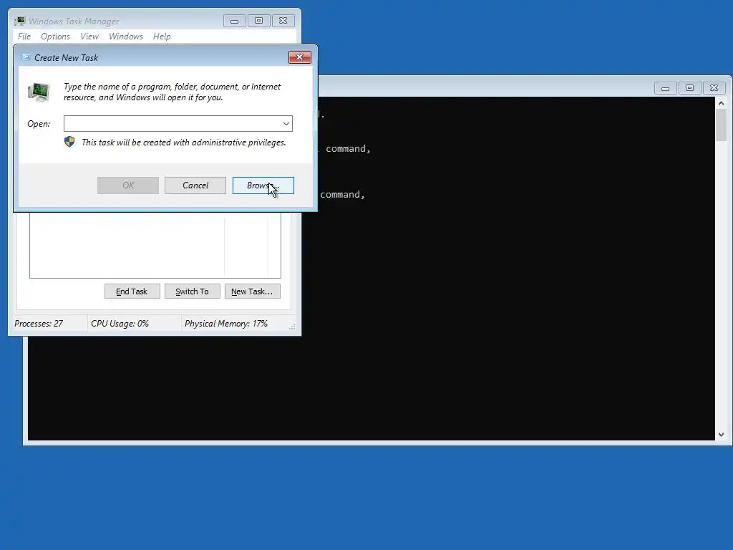Click the administrative privileges shield icon

point(69,142)
